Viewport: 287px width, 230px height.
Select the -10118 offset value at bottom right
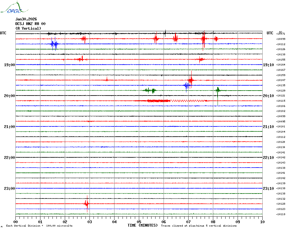point(281,214)
